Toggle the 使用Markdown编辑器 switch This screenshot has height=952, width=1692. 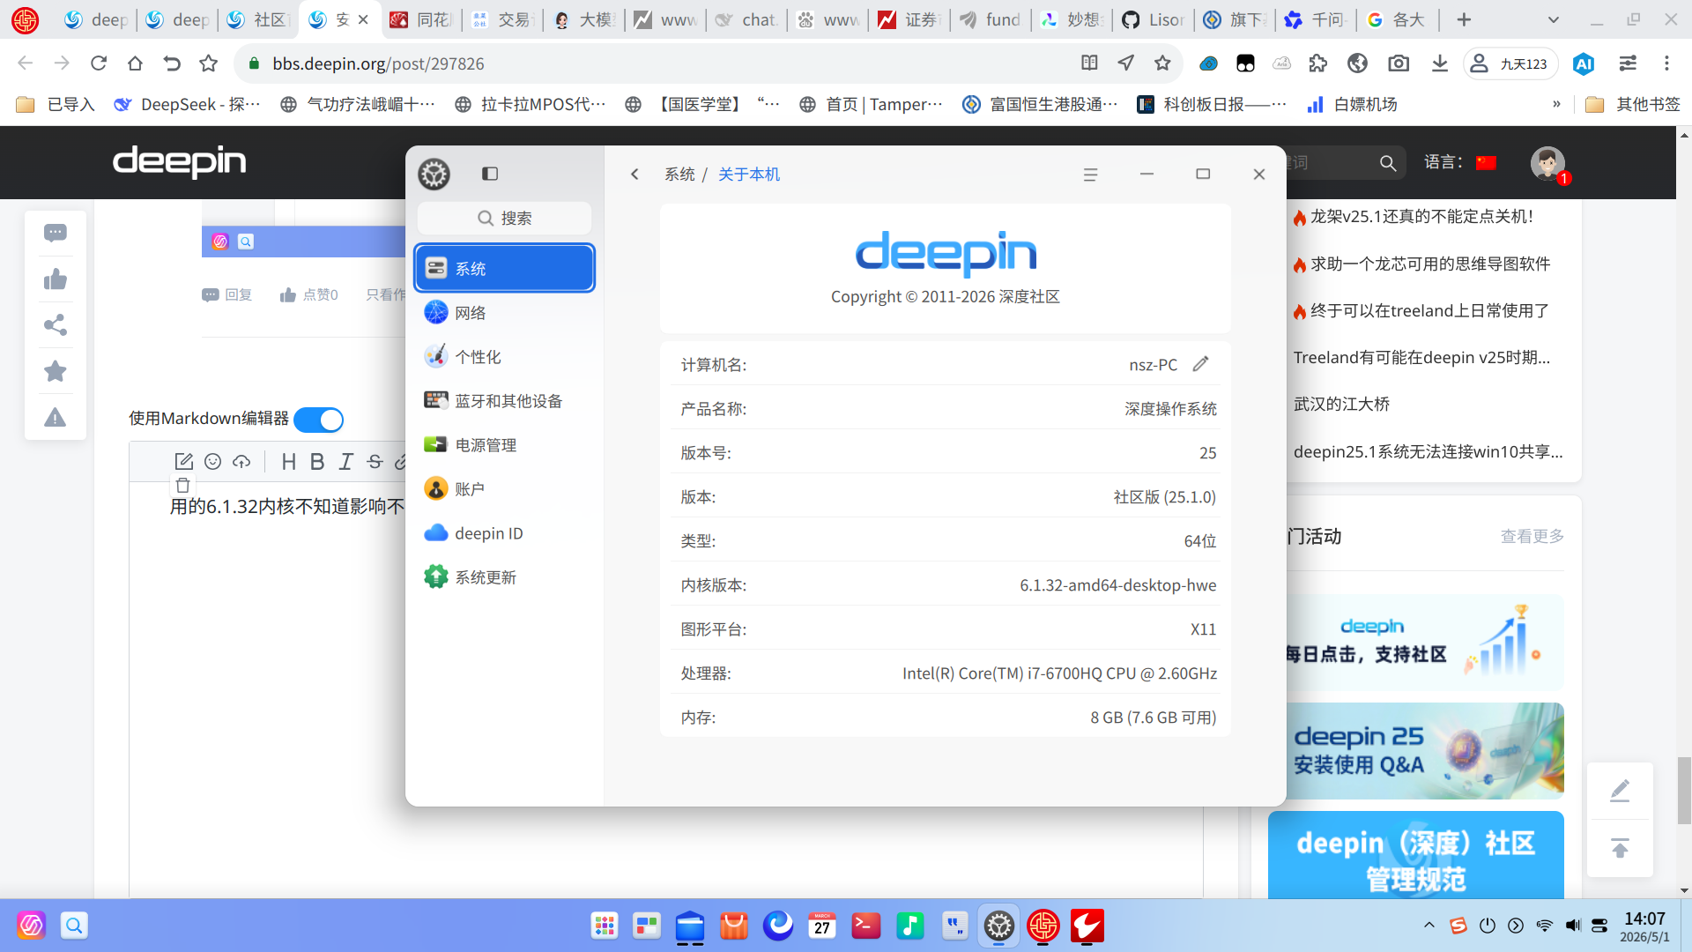click(318, 420)
